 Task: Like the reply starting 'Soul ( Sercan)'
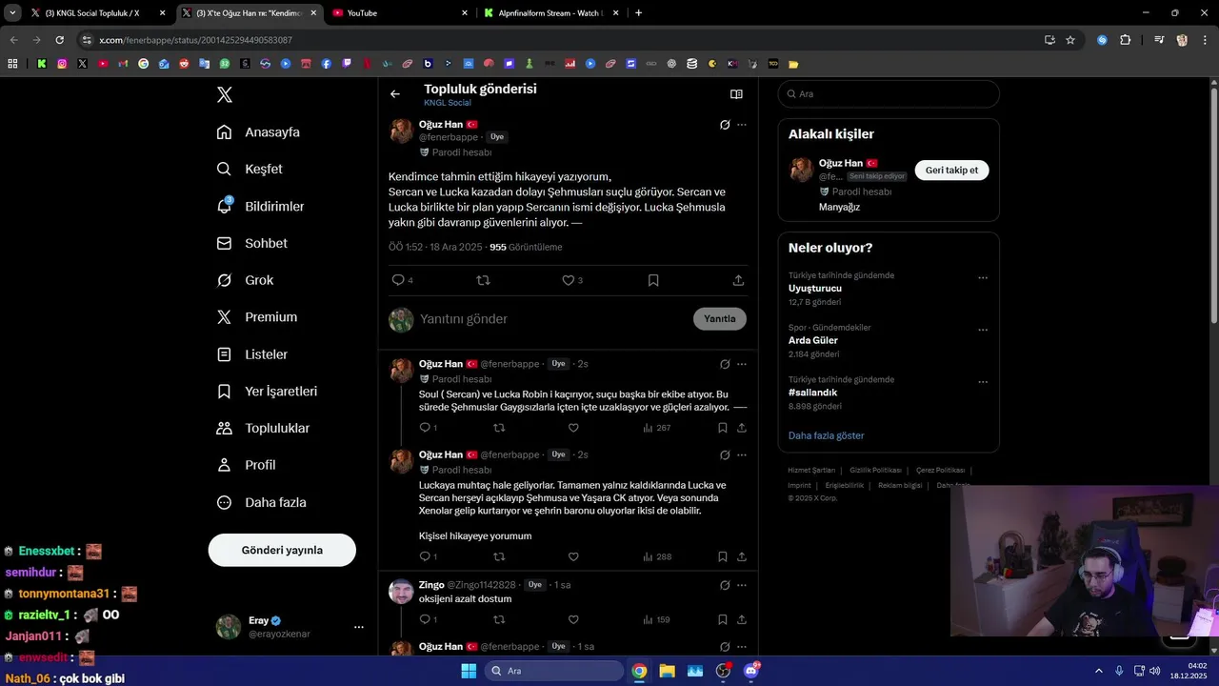coord(573,428)
